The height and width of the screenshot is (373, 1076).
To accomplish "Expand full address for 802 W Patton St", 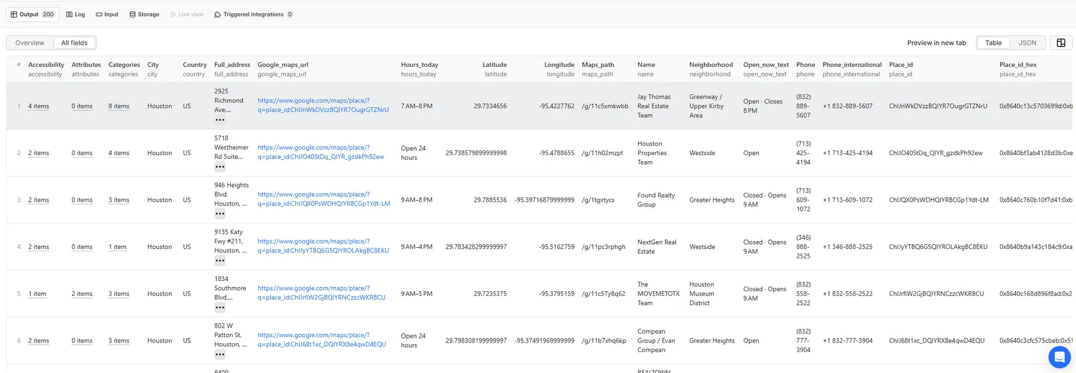I will (220, 354).
